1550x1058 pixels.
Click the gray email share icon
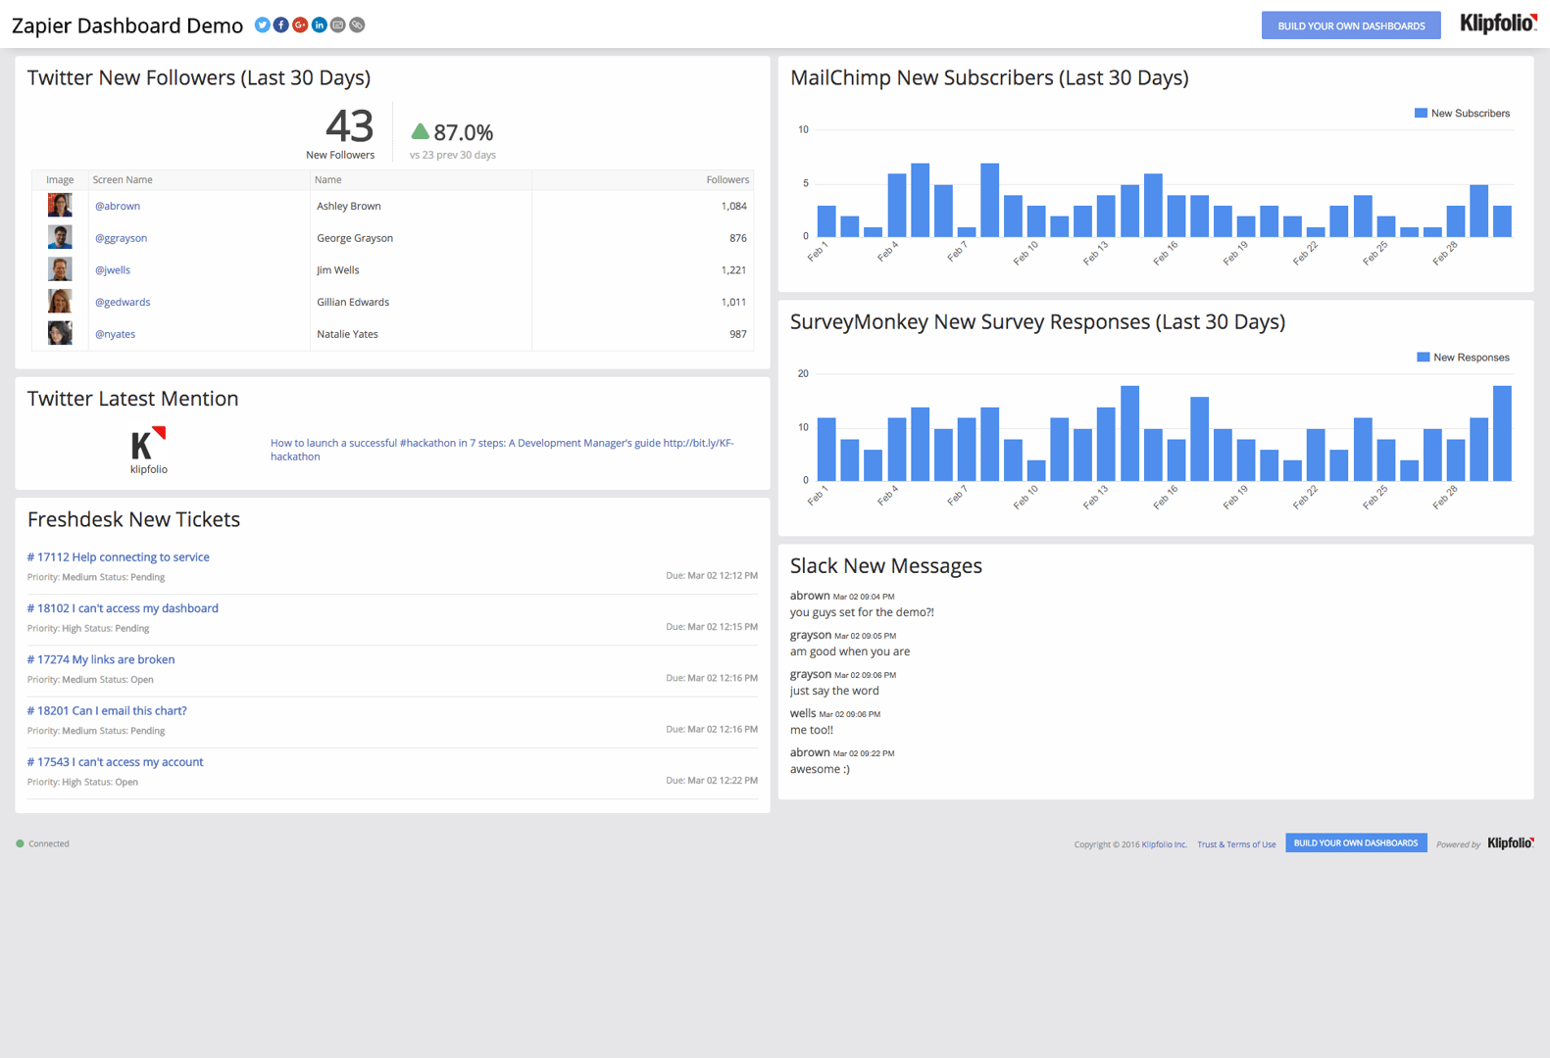coord(338,24)
